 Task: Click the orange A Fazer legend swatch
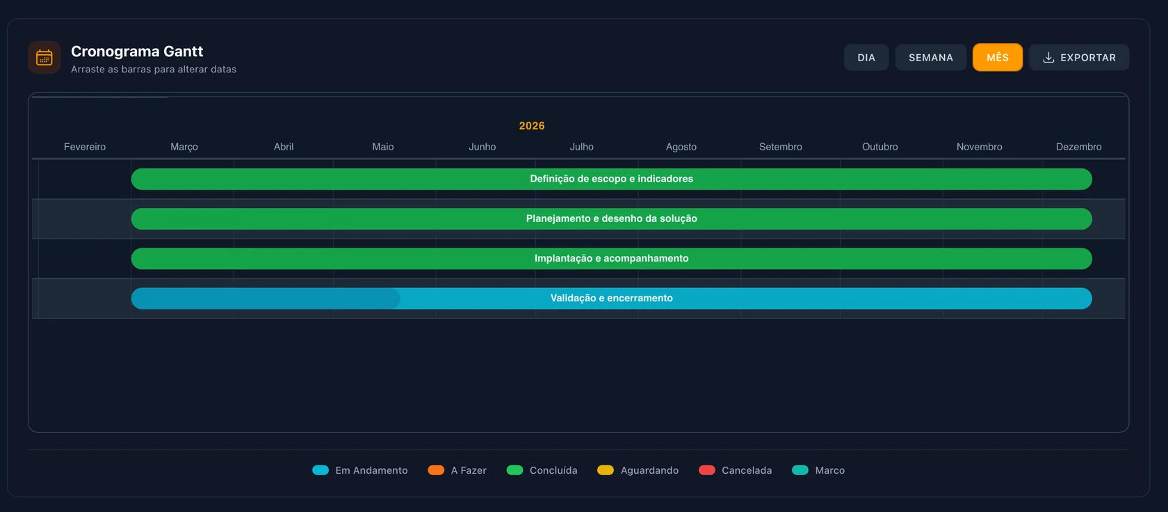point(436,470)
